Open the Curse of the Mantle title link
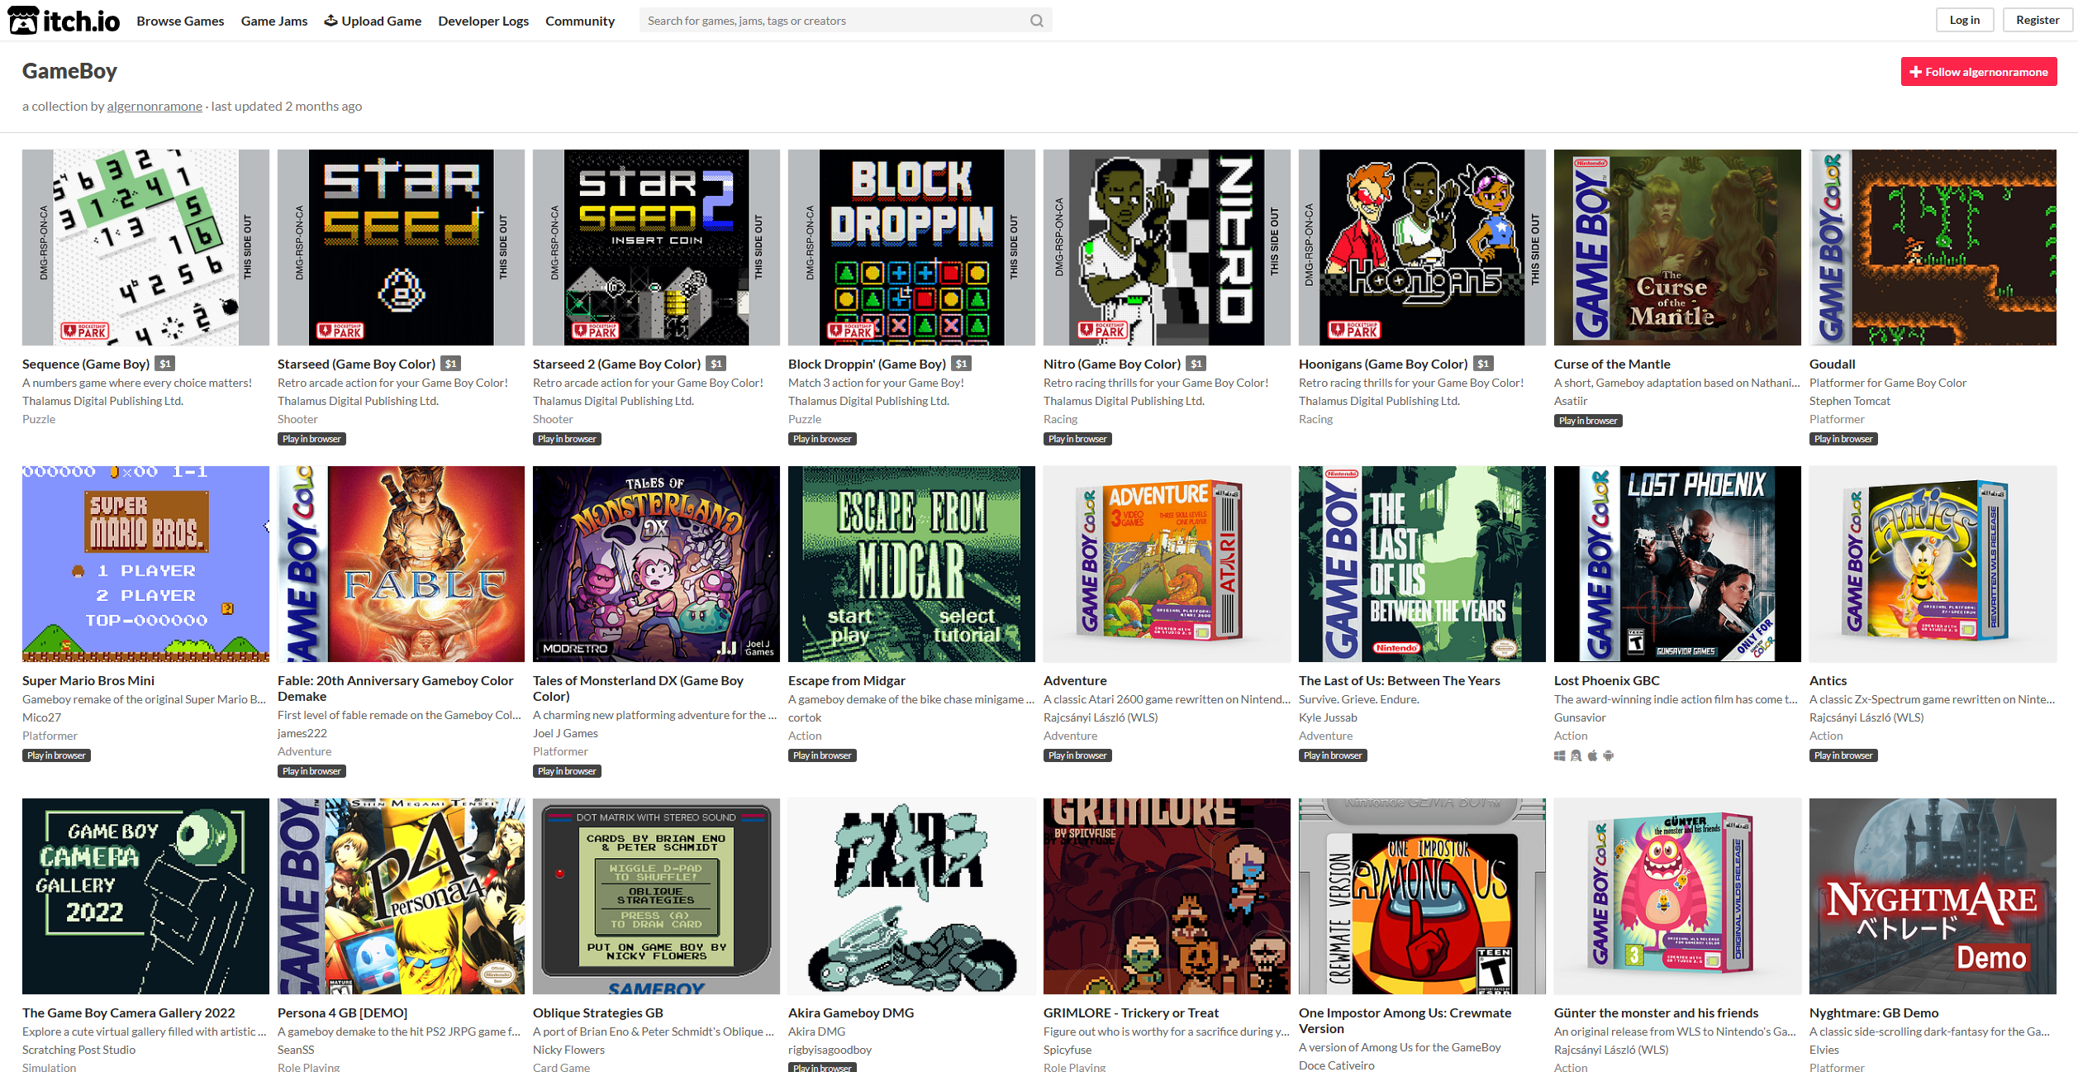 tap(1612, 364)
